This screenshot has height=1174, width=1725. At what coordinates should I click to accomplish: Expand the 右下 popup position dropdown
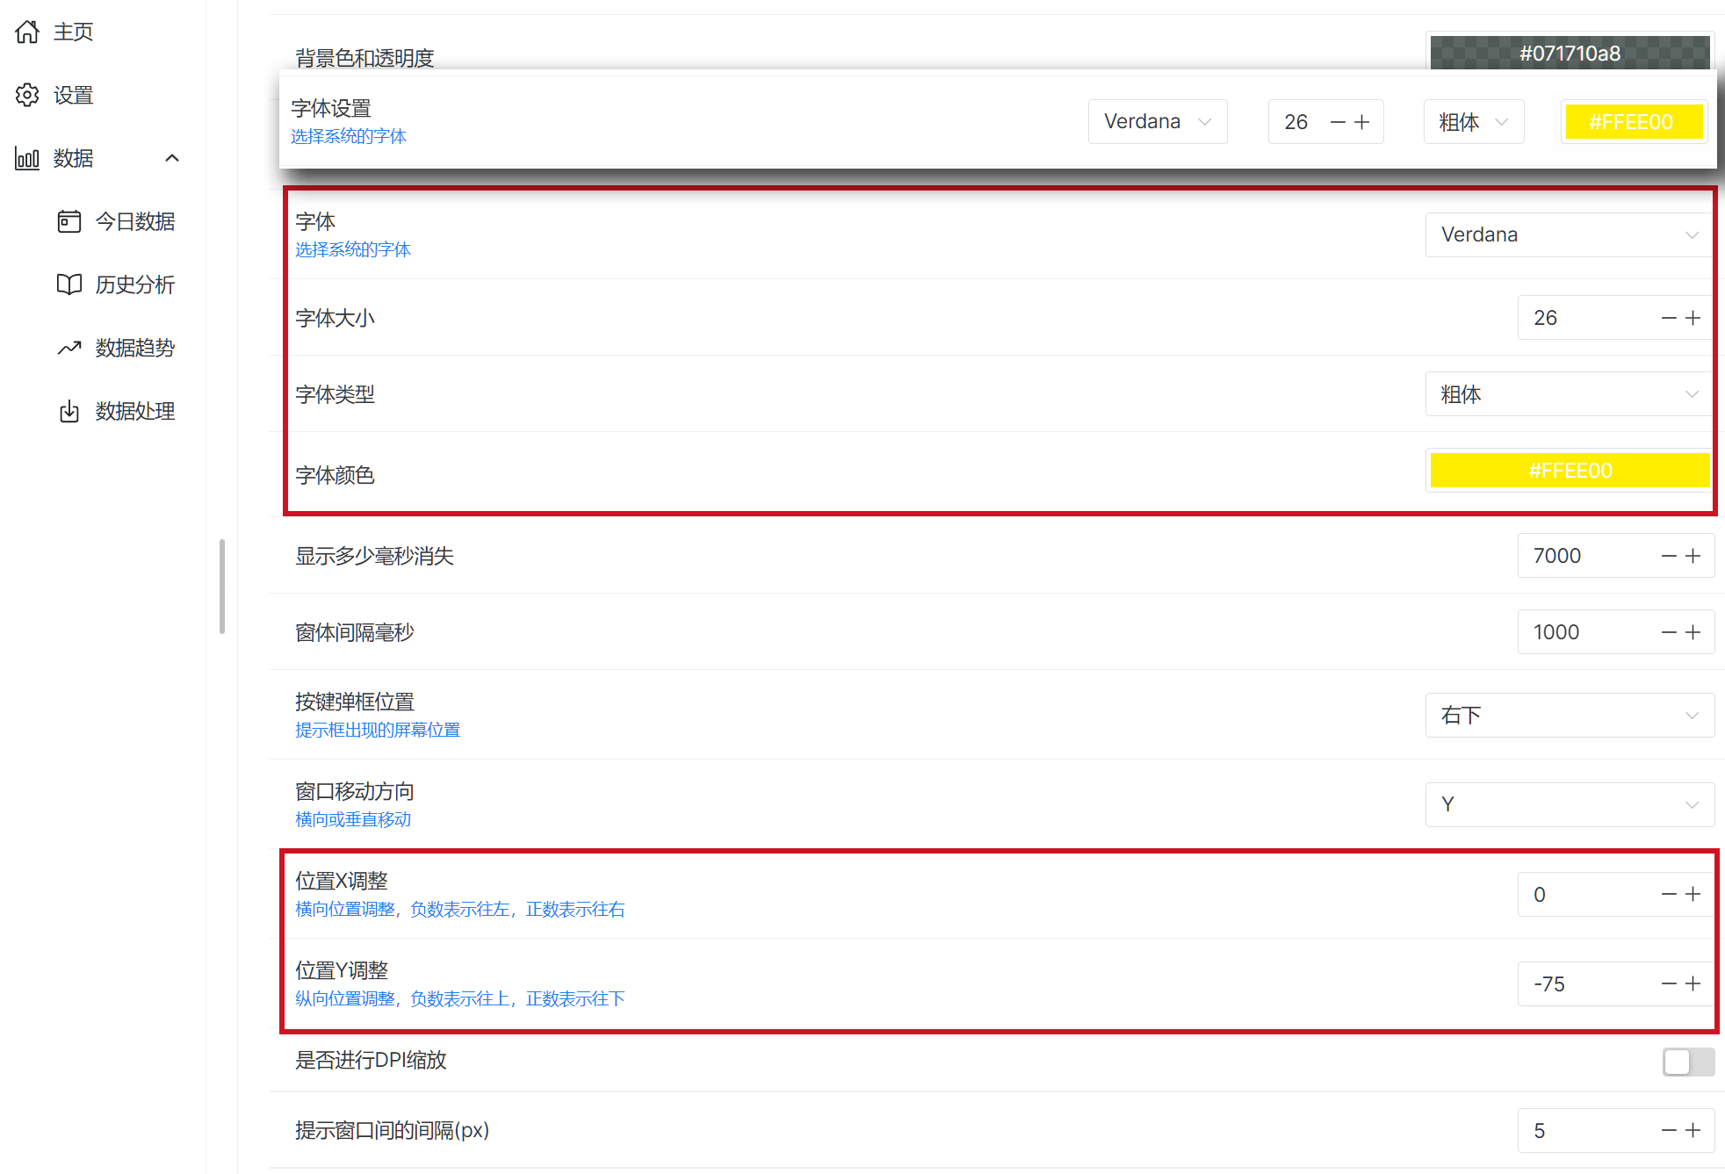click(x=1569, y=716)
